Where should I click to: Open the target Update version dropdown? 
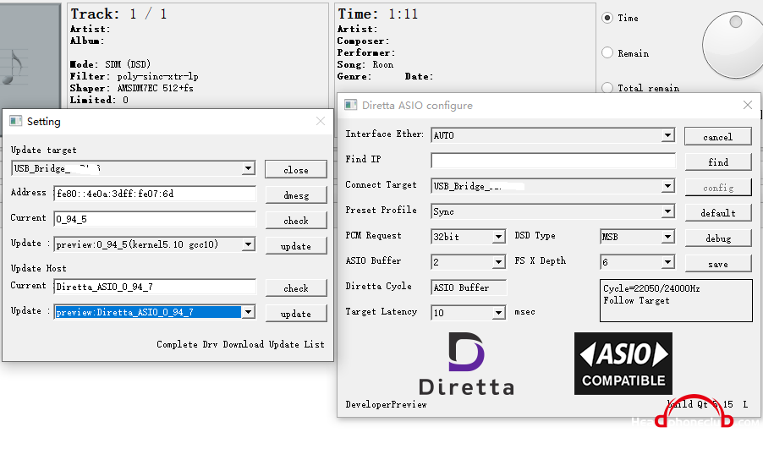[248, 244]
